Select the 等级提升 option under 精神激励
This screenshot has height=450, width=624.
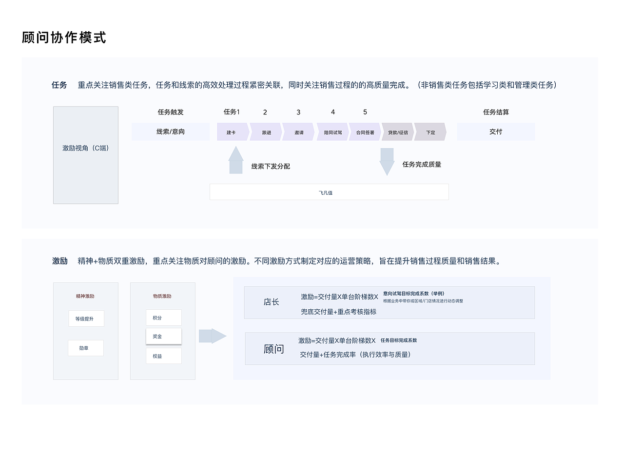click(x=86, y=318)
